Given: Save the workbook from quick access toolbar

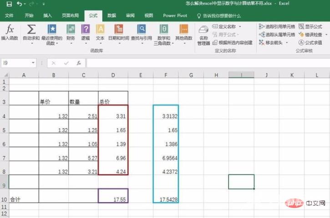Looking at the screenshot, I should 9,4.
